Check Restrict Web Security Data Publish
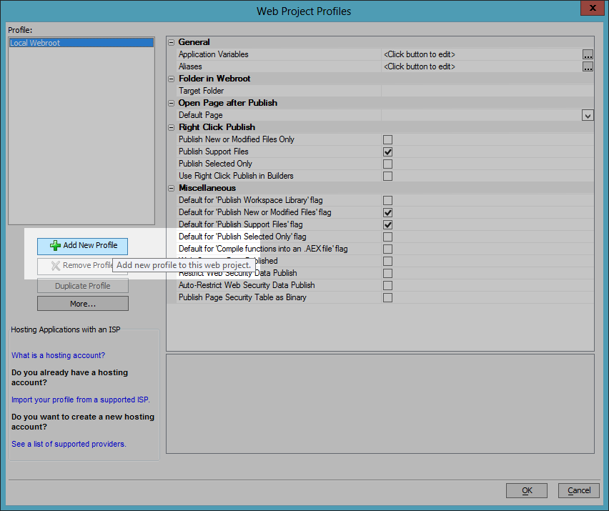609x511 pixels. pos(387,273)
